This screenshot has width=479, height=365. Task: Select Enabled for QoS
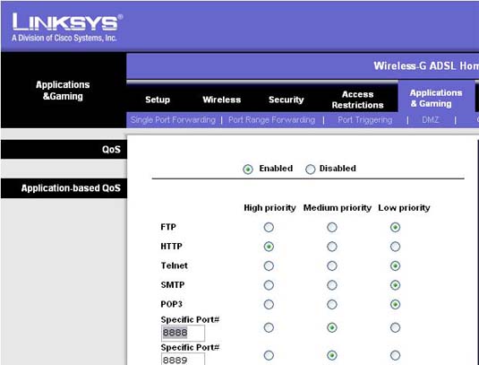point(248,169)
